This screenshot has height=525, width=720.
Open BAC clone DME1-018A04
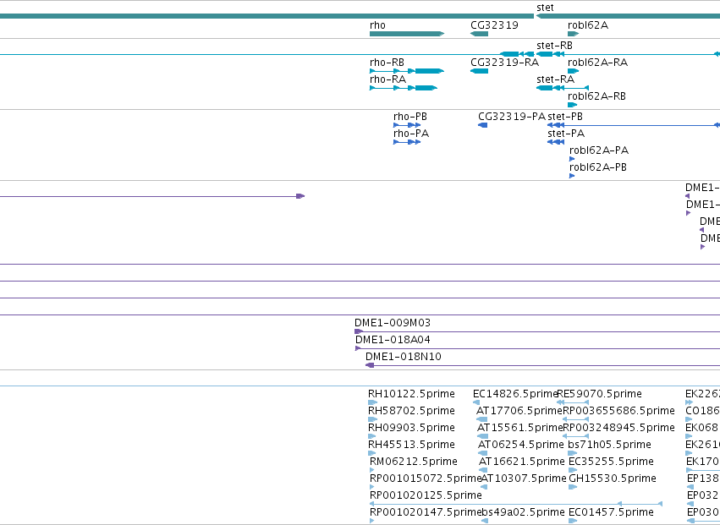538,349
